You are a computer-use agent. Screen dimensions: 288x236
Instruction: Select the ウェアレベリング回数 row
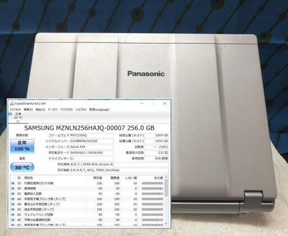click(87, 215)
